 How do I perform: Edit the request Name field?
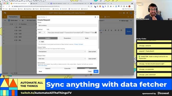tap(67, 25)
